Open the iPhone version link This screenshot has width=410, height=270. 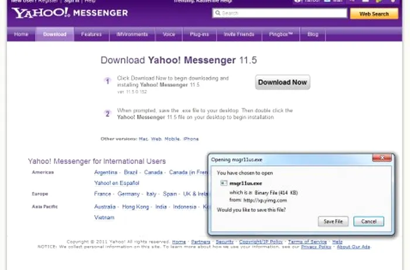pos(191,139)
